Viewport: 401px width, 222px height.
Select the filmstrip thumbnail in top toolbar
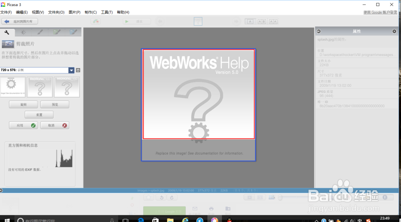198,22
